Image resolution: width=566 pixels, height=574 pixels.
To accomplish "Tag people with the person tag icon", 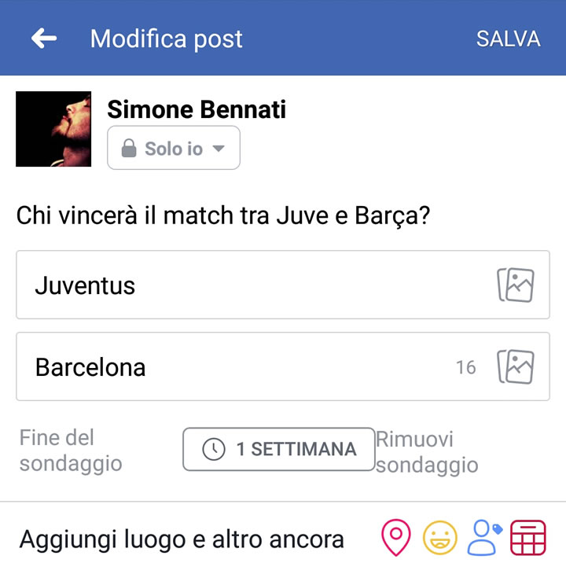I will tap(484, 539).
